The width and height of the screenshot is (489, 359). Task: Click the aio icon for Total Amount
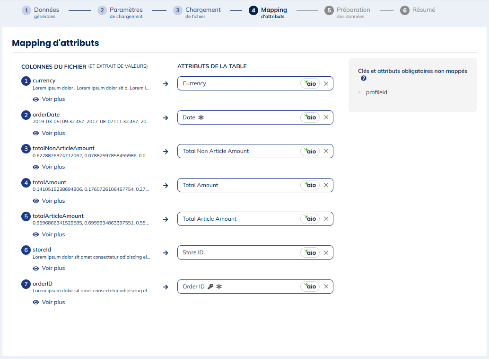click(310, 185)
